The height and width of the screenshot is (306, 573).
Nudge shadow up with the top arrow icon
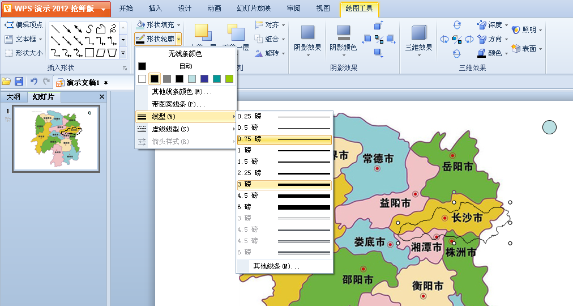click(379, 25)
